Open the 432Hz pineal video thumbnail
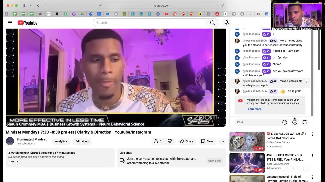 pos(247,163)
